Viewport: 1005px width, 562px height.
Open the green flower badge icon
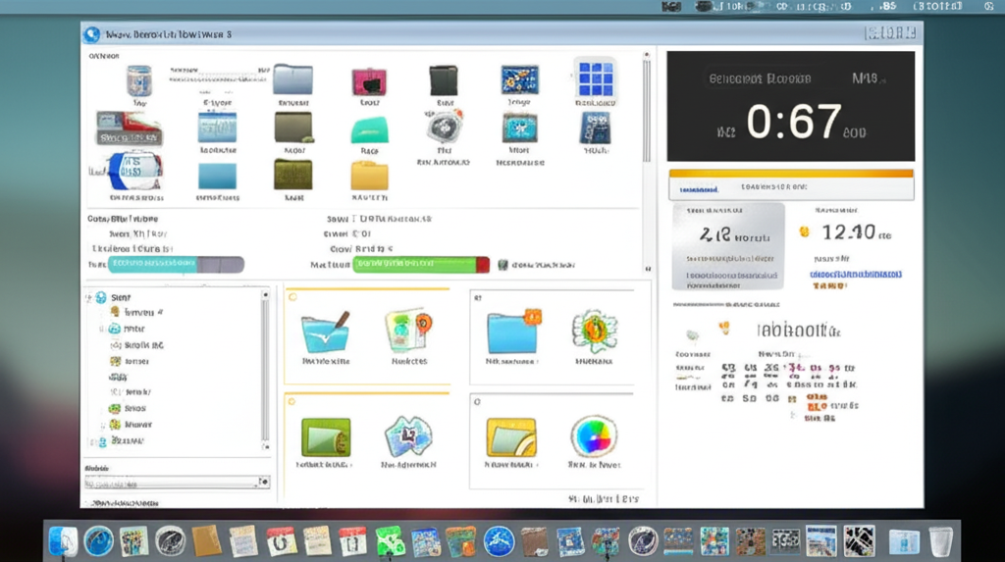pos(593,332)
